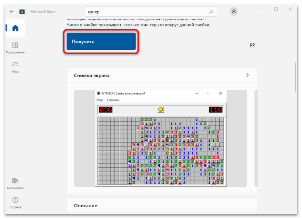The image size is (302, 219).
Task: Open the Справка help section
Action: (15, 203)
